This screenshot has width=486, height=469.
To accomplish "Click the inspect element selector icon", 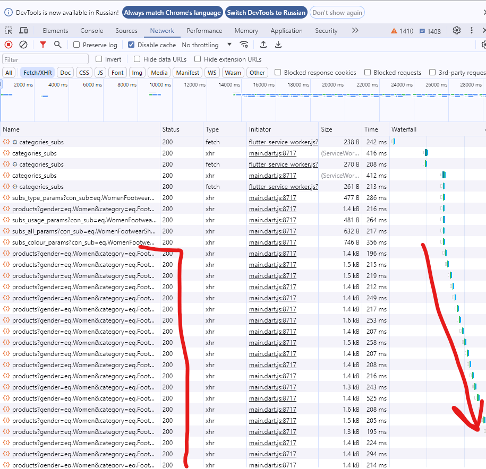I will tap(8, 31).
